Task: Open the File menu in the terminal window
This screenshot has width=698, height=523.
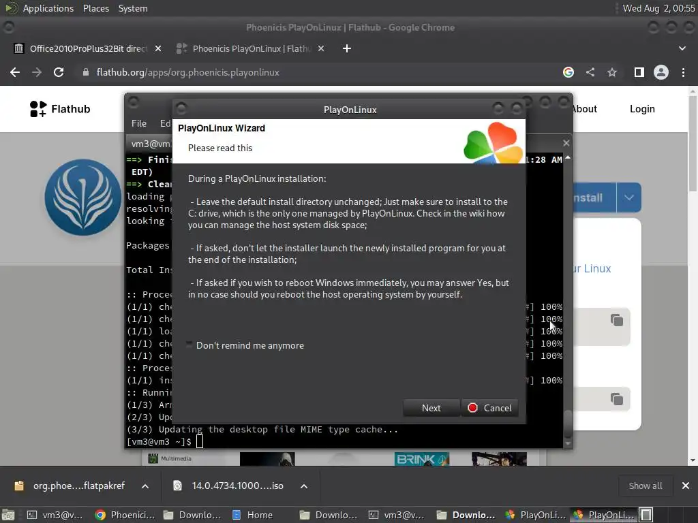Action: tap(139, 123)
